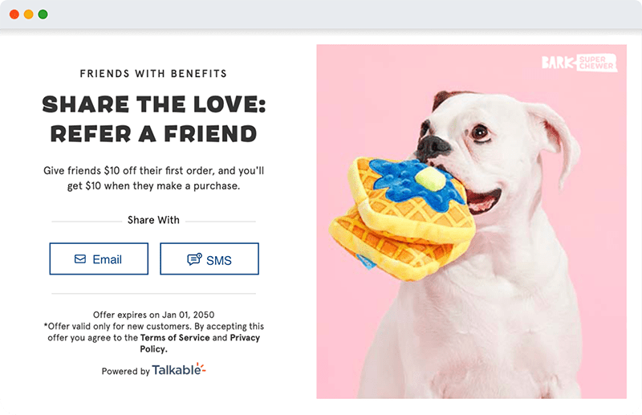
Task: Click the SMS share button
Action: (209, 259)
